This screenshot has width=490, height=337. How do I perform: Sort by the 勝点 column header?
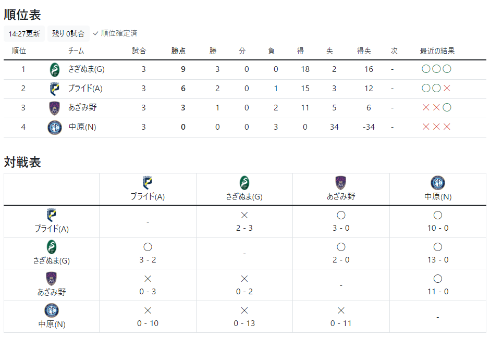click(x=178, y=51)
